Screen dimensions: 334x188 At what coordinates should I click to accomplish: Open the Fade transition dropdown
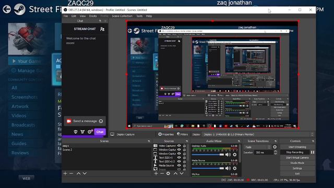(x=257, y=147)
